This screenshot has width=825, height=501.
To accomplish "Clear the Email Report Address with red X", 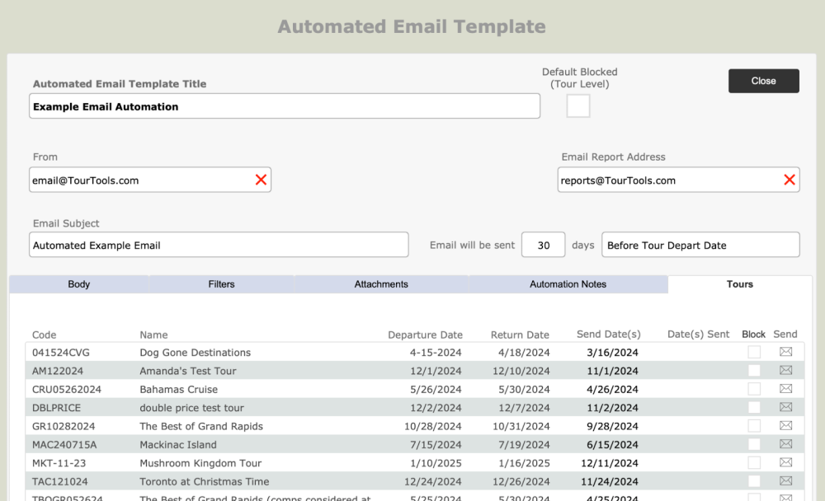I will (x=790, y=180).
